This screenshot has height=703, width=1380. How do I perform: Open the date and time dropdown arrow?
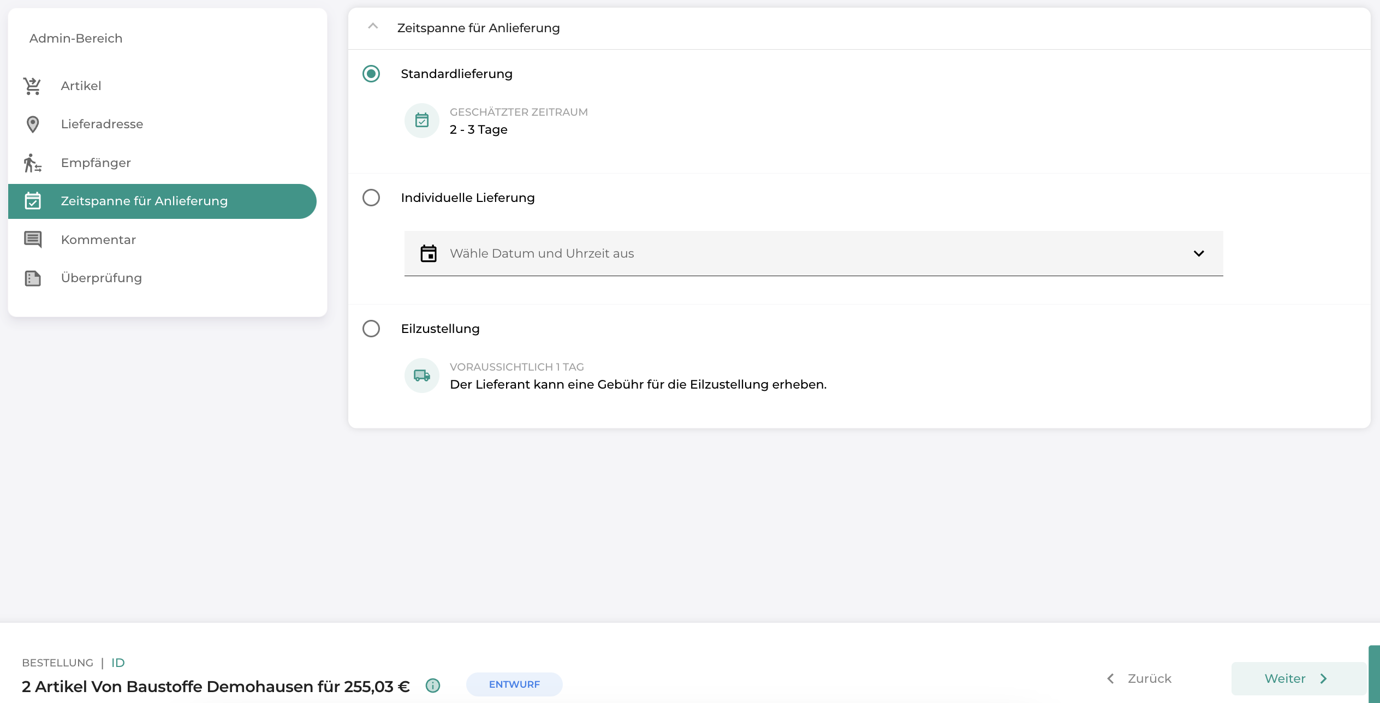click(1199, 253)
